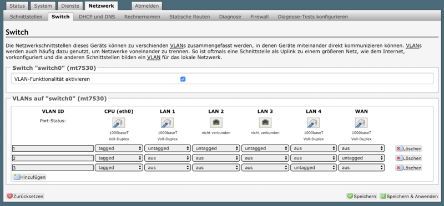Add a new VLAN via Hinzufügen

click(29, 177)
